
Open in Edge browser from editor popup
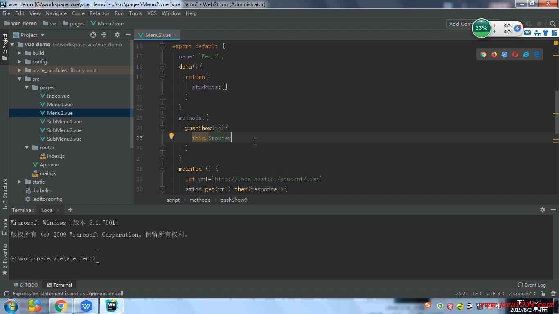pos(536,54)
